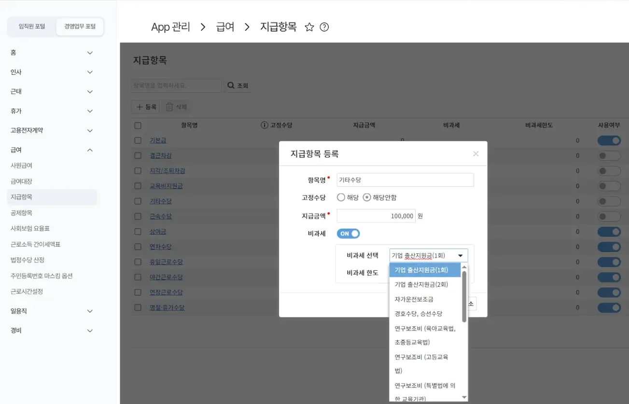This screenshot has height=404, width=629.
Task: Open help via the question mark icon
Action: 324,28
